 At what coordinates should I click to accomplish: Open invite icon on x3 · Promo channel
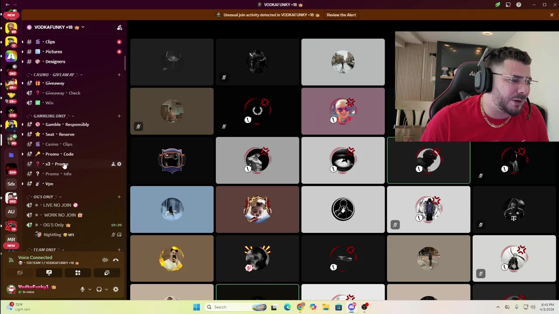113,164
